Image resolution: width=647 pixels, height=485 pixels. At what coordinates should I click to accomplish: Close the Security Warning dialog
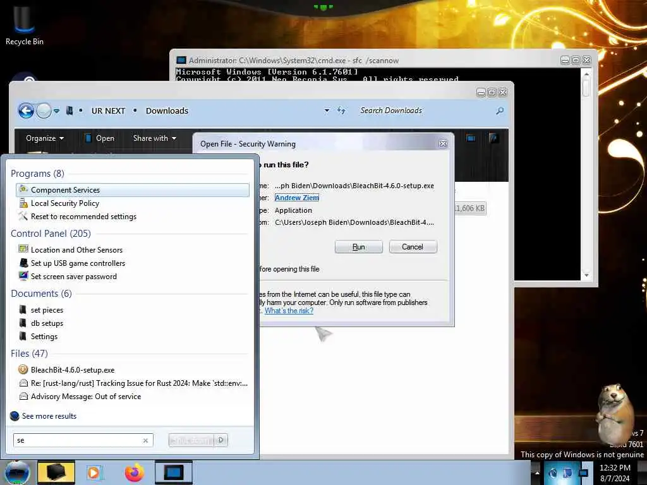pos(443,143)
